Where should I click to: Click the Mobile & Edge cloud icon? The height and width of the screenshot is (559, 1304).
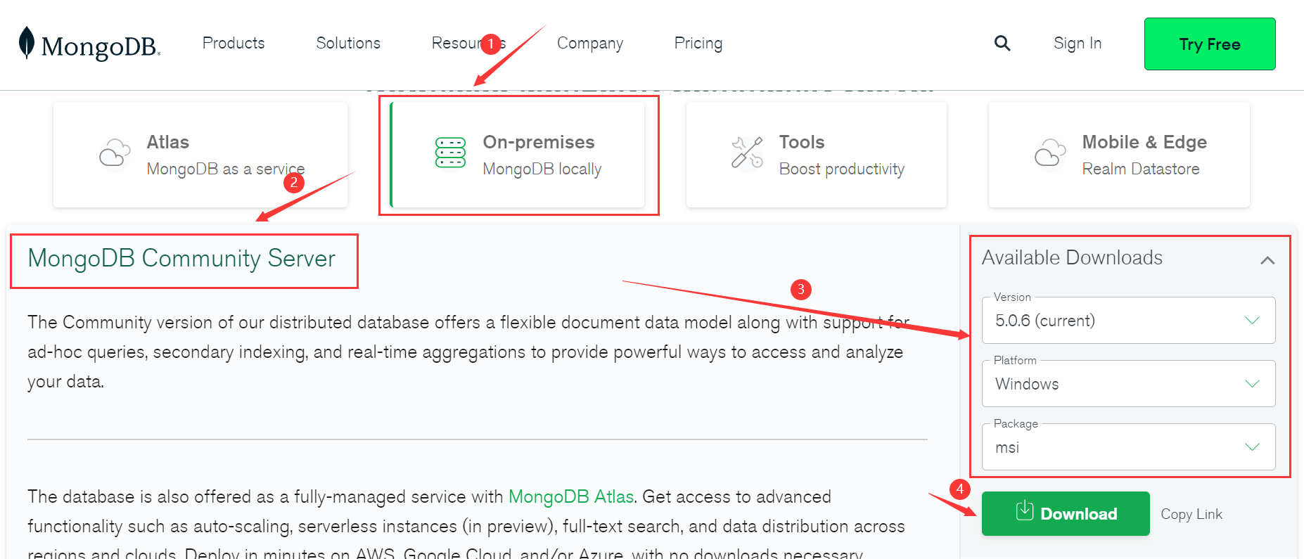[1049, 153]
